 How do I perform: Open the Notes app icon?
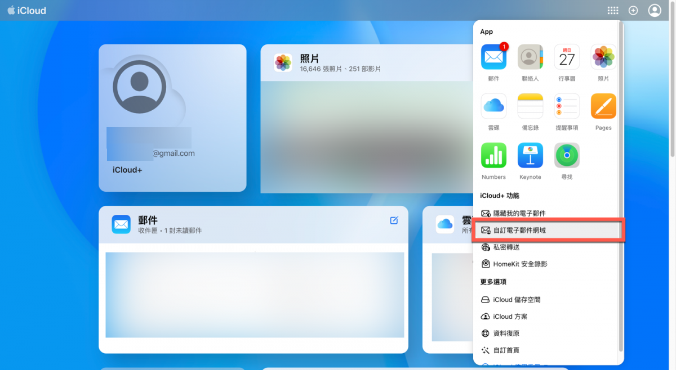pos(530,106)
